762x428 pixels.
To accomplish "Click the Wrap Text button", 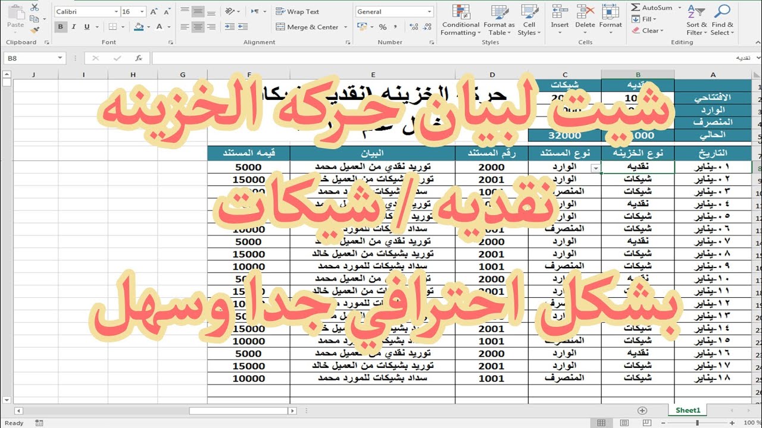I will (x=298, y=11).
